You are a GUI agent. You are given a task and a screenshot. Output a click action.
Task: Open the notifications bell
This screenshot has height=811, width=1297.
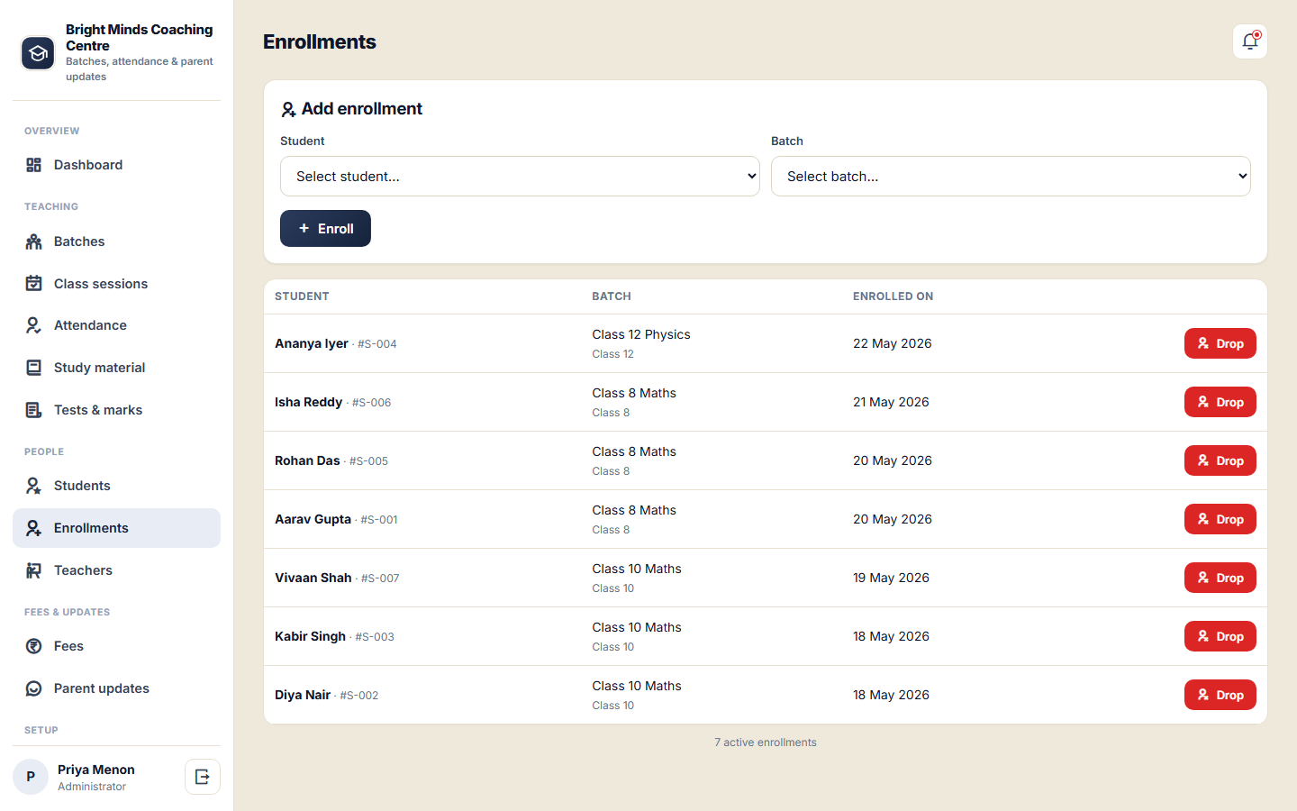pos(1250,41)
